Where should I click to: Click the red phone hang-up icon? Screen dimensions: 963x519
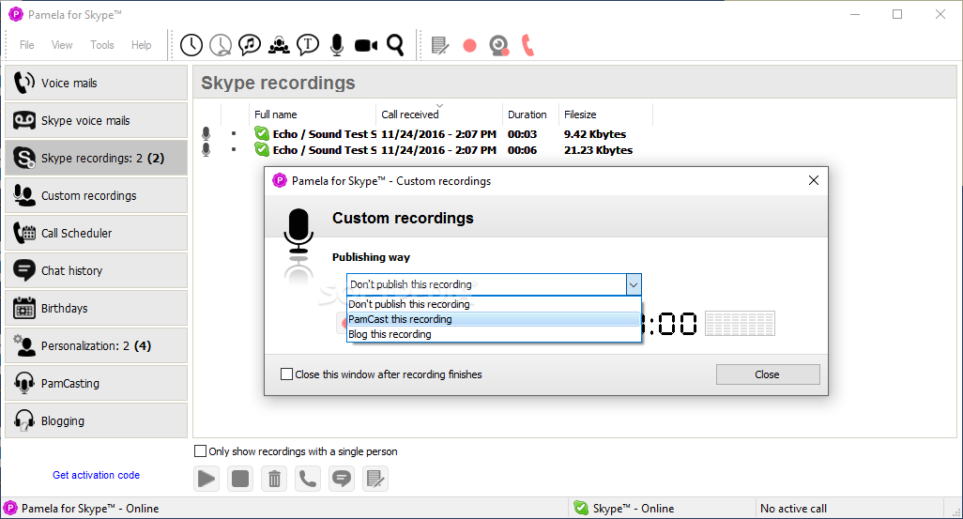tap(527, 45)
